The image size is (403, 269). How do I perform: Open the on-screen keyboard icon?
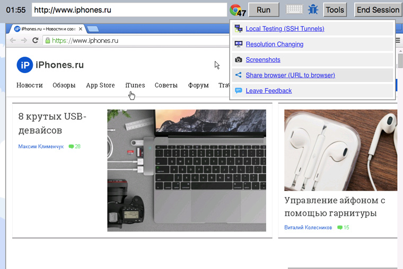(x=294, y=10)
